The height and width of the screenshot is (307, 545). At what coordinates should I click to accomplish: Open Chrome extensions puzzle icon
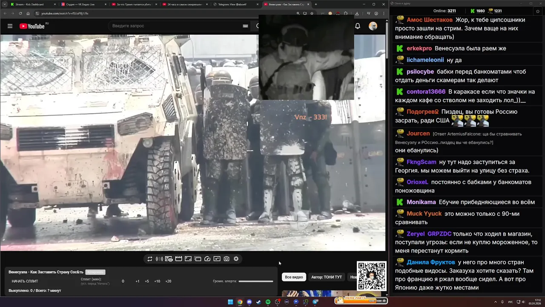pyautogui.click(x=345, y=13)
